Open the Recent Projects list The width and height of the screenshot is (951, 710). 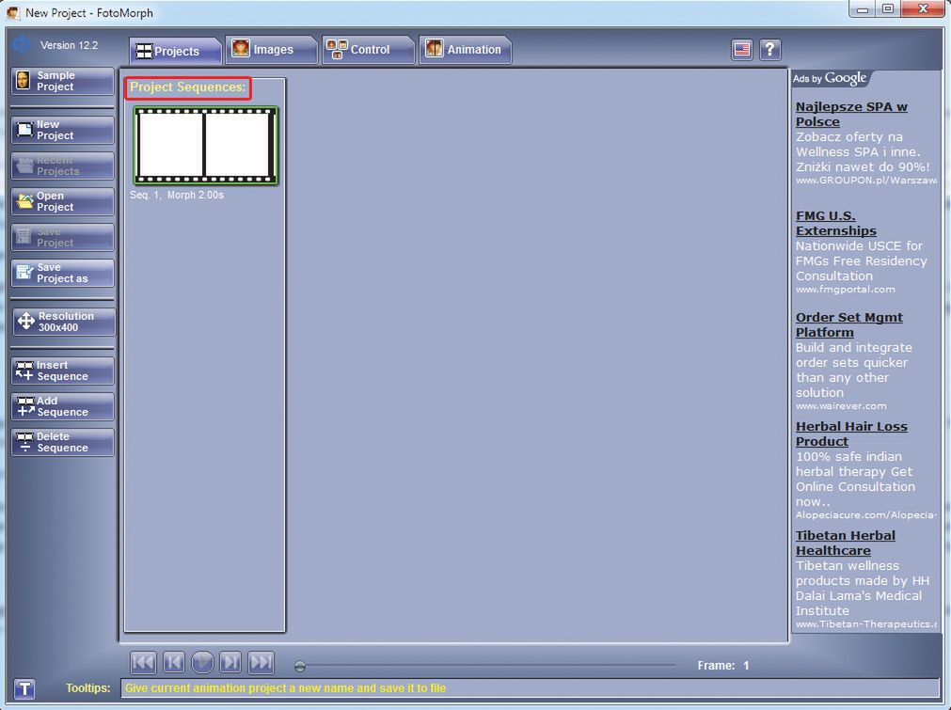point(62,166)
